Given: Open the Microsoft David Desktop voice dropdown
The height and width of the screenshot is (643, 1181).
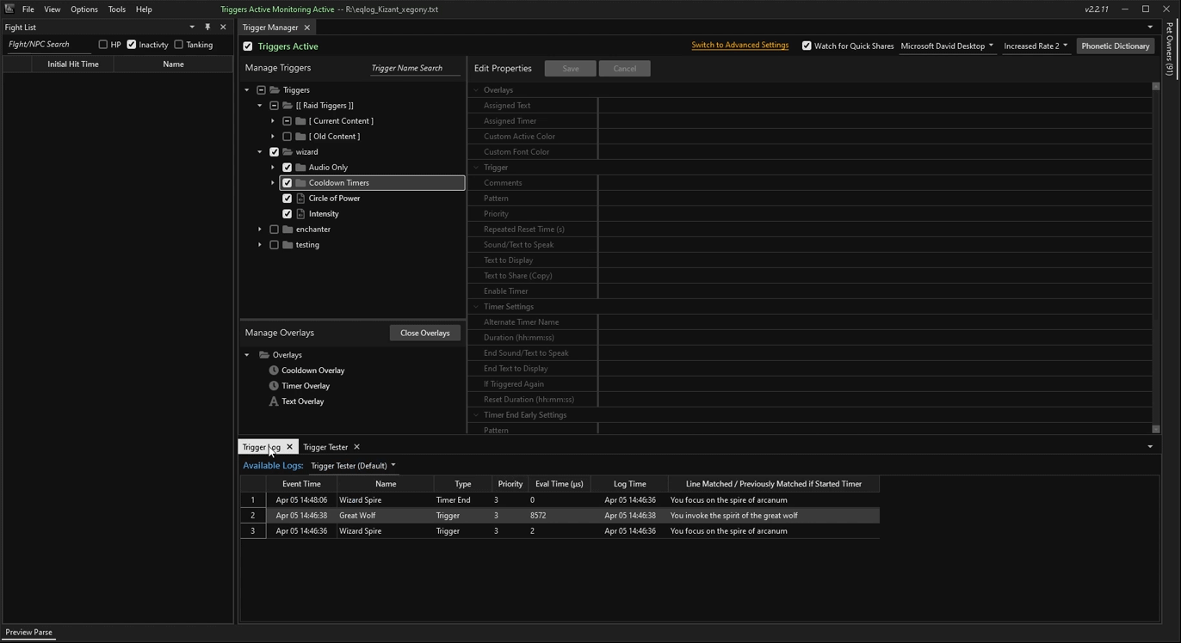Looking at the screenshot, I should click(947, 46).
